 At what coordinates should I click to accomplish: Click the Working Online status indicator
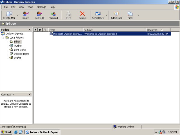click(x=123, y=127)
